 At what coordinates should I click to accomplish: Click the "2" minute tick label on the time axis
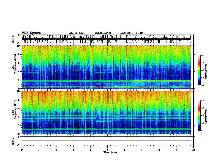(x=56, y=150)
